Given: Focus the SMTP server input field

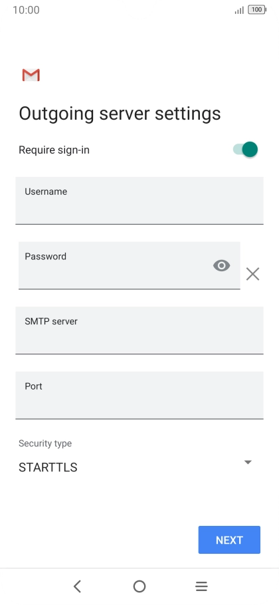Looking at the screenshot, I should coord(139,330).
